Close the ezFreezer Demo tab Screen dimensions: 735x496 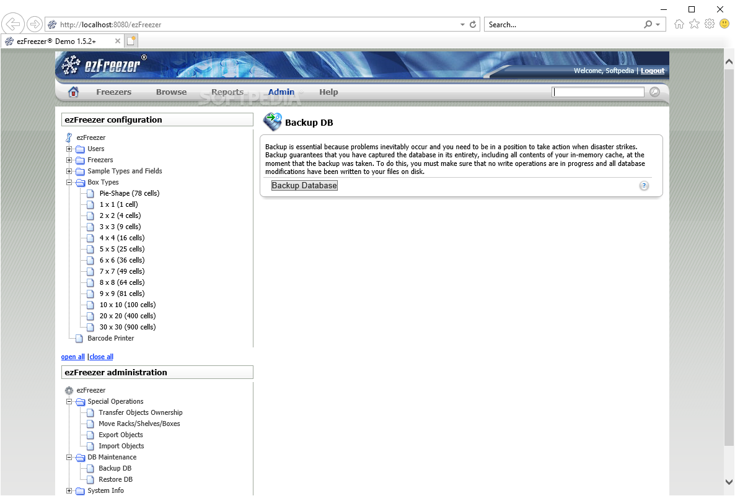pos(118,41)
